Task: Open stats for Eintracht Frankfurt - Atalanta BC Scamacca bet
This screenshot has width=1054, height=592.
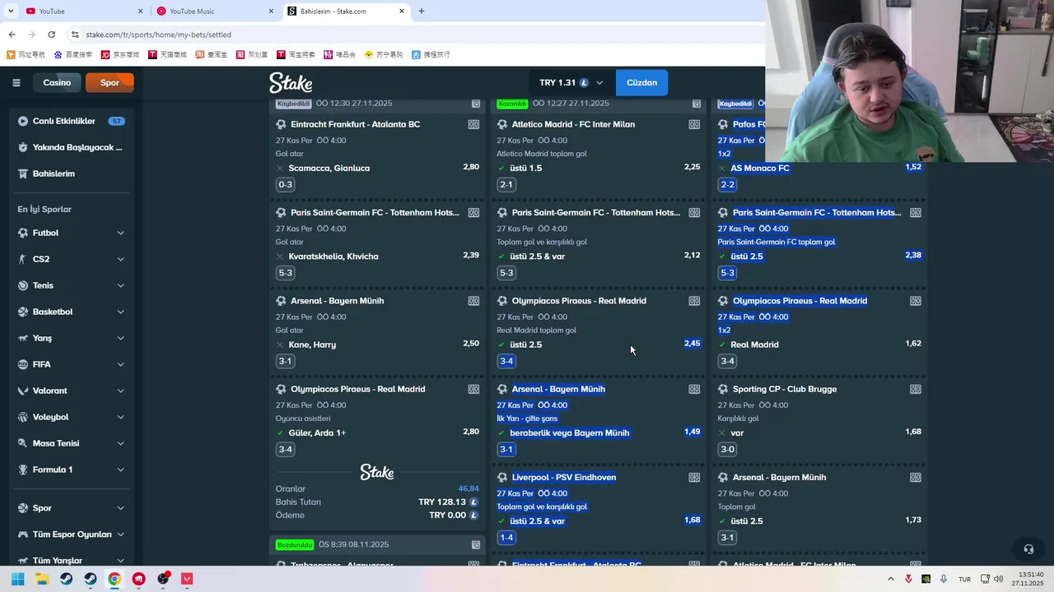Action: [x=473, y=124]
